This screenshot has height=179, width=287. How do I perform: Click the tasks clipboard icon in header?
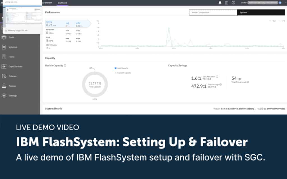tap(227, 3)
